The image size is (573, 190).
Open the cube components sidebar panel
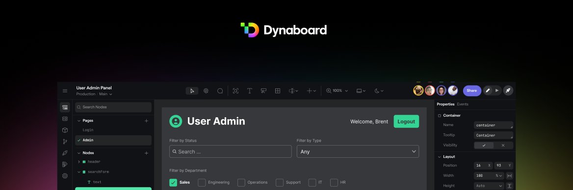coord(65,130)
